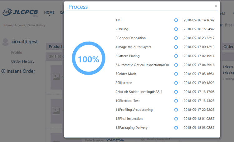Select the 13Packaging,Delivery label
The image size is (234, 142).
click(x=131, y=128)
